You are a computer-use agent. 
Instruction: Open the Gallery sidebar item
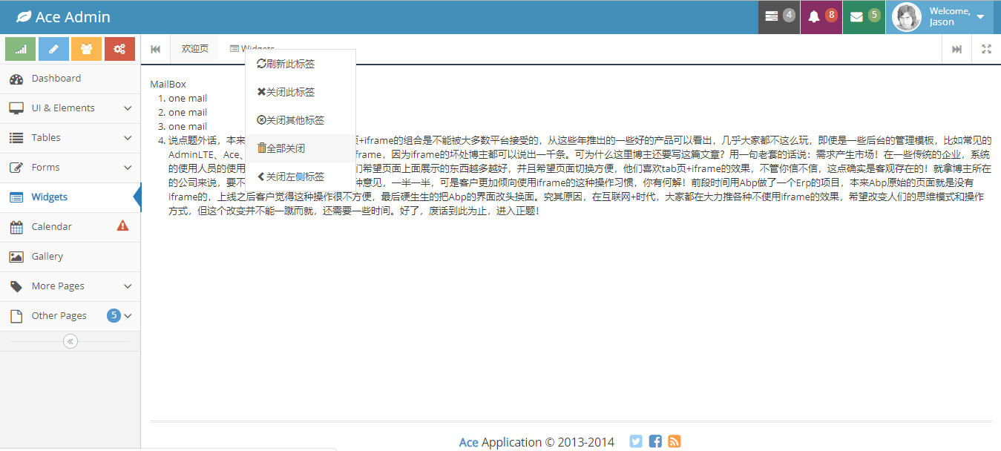(x=70, y=257)
